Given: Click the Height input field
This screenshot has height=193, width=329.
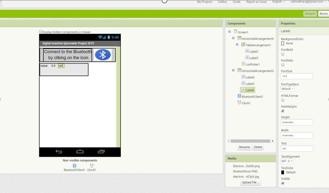Looking at the screenshot, I should click(x=297, y=122).
